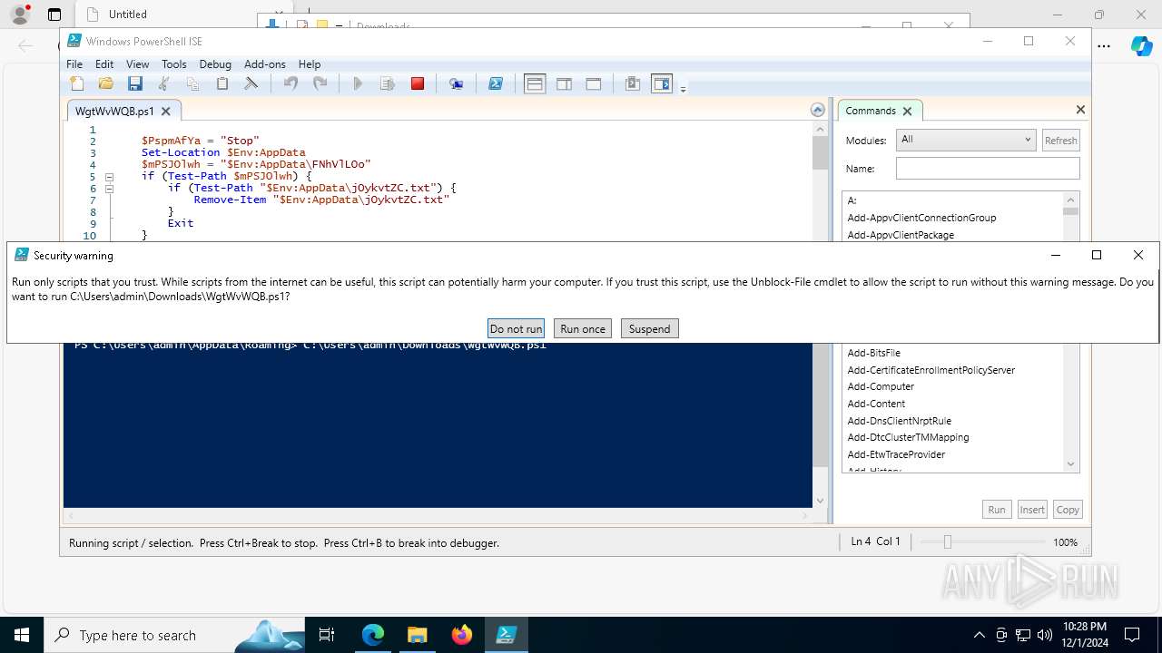Open New Remote PowerShell Tab icon

tap(457, 84)
